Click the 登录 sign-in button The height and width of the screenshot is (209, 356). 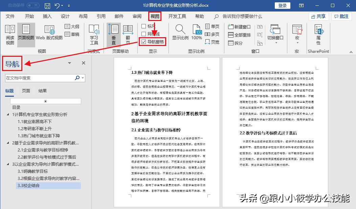pos(282,5)
